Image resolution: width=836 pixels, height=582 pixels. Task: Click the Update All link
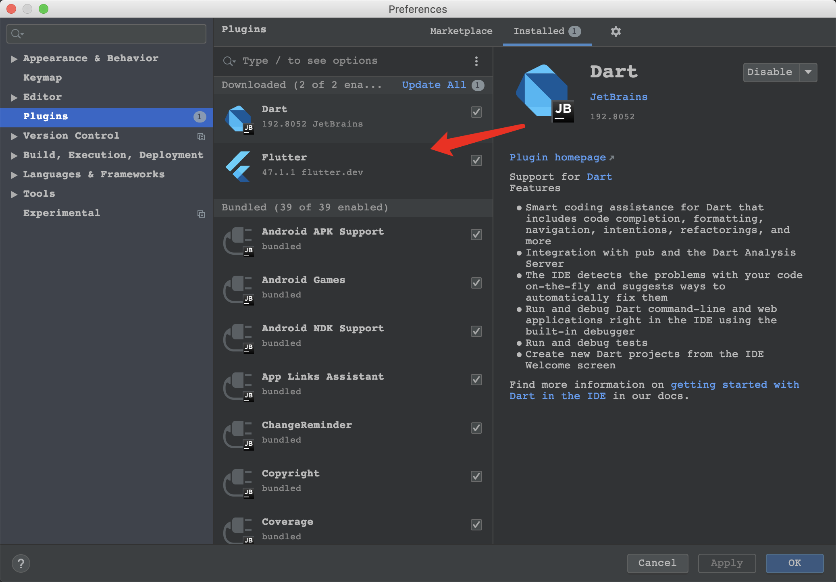[434, 85]
